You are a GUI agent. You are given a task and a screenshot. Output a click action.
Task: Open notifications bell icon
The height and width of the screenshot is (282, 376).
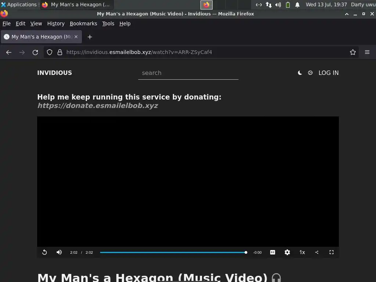297,4
